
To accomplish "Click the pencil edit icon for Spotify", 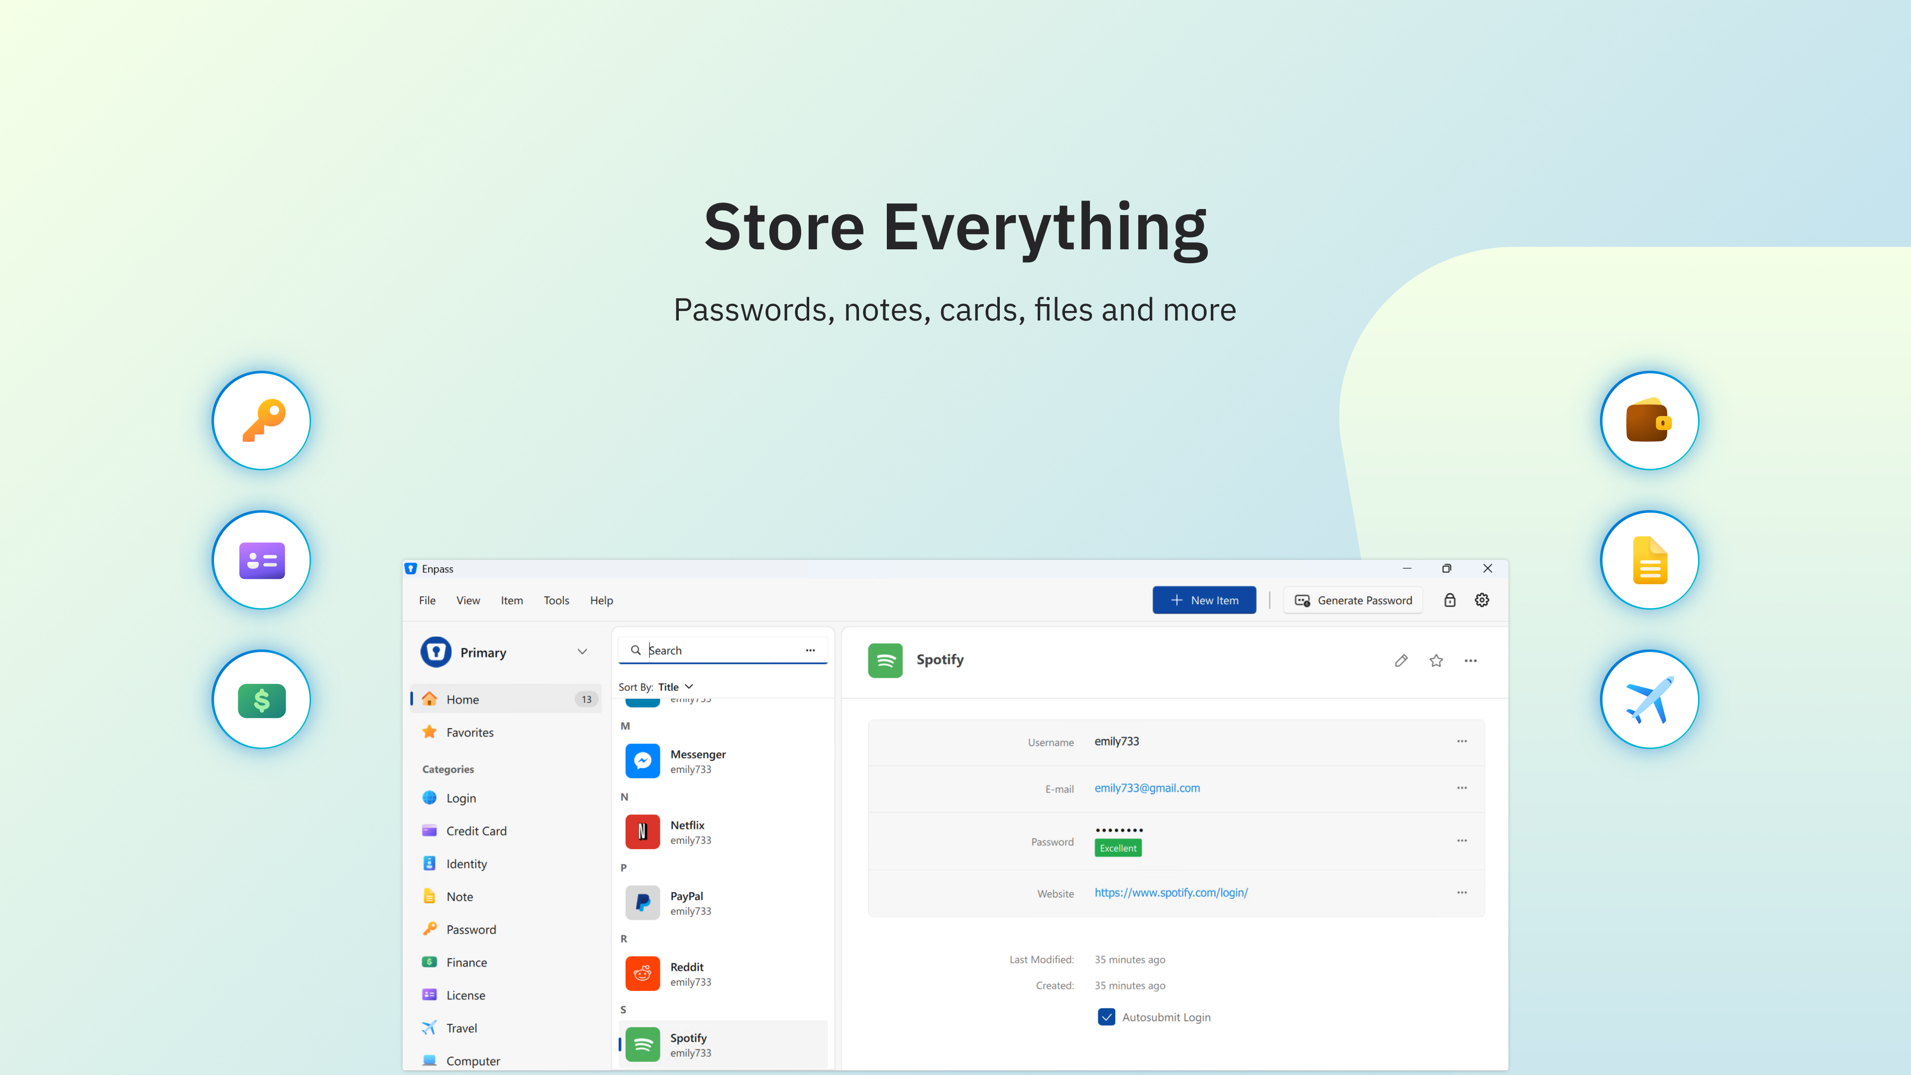I will tap(1401, 660).
